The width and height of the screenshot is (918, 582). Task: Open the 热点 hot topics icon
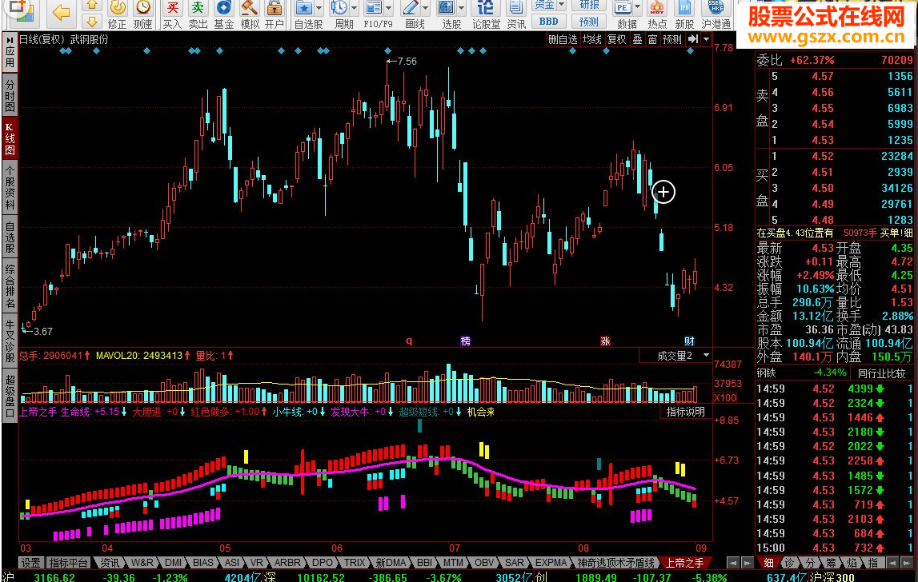657,8
